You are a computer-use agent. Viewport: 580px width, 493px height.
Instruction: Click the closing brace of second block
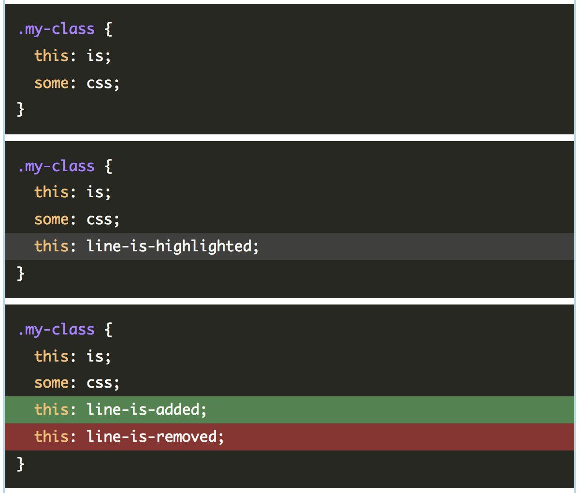[21, 274]
